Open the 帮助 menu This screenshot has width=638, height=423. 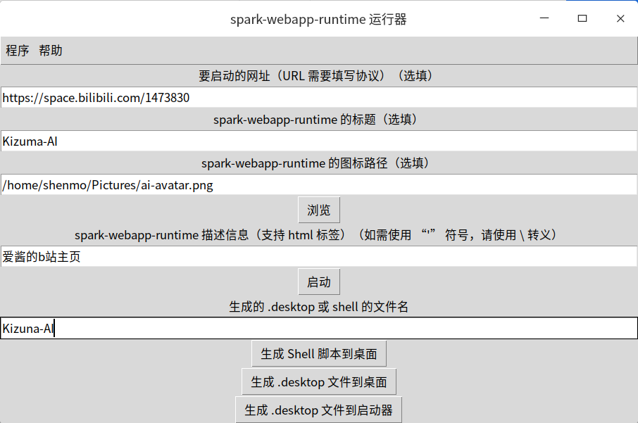click(x=50, y=50)
